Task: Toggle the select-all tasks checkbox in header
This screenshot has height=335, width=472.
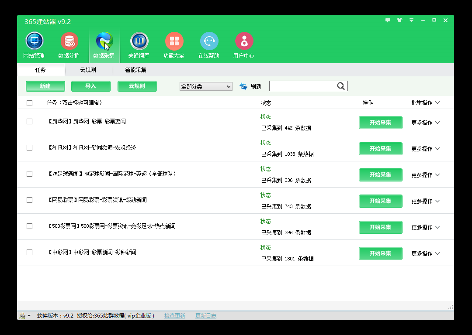Action: [x=30, y=103]
